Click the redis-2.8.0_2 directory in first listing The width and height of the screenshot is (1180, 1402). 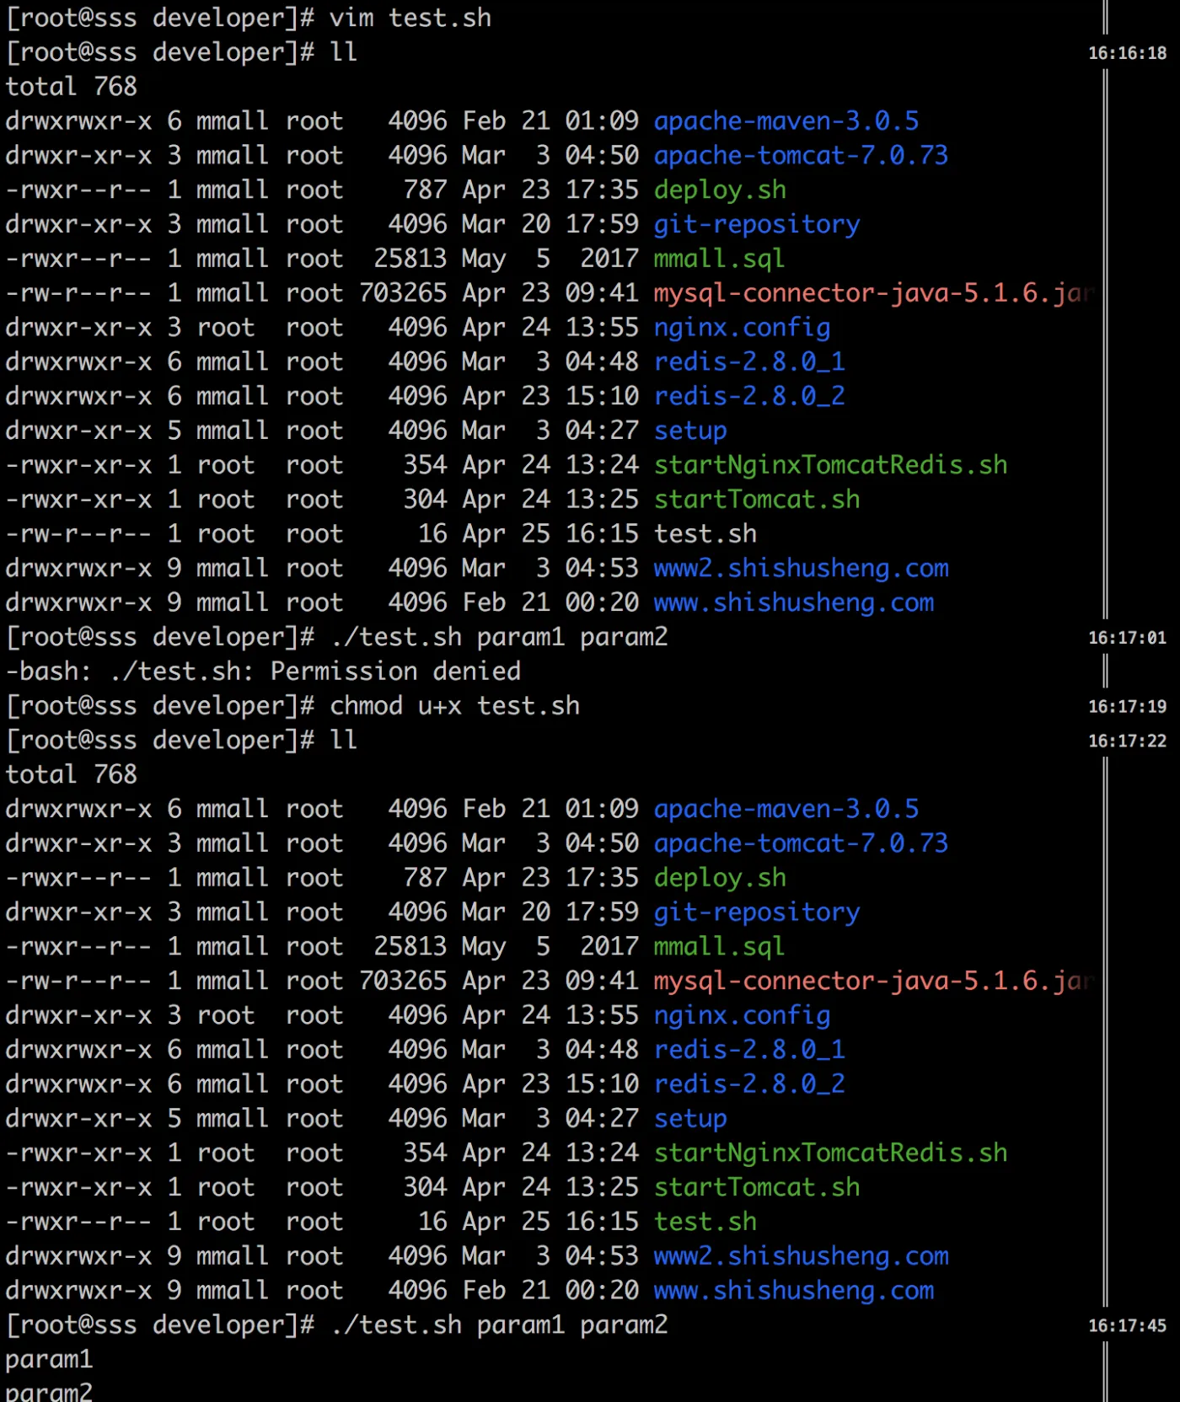[x=749, y=396]
